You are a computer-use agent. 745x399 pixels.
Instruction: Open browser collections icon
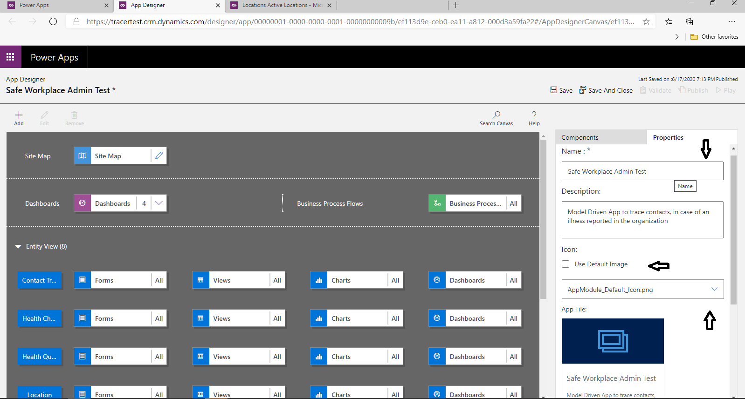(690, 21)
